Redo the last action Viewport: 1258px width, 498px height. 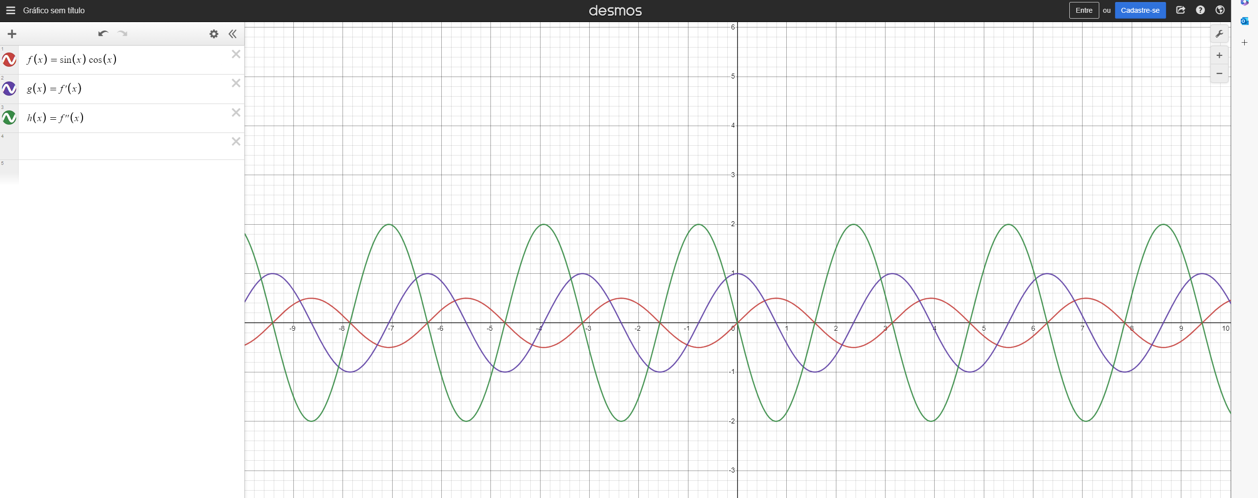point(122,34)
